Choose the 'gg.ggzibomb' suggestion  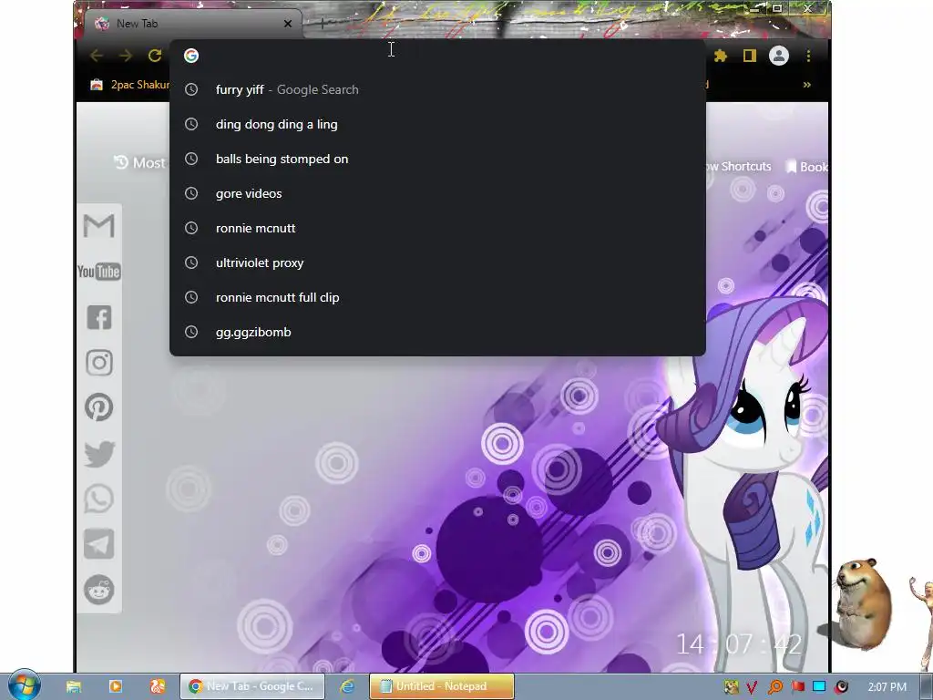pyautogui.click(x=438, y=332)
